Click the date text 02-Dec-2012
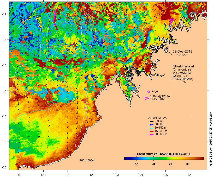 [x=182, y=52]
